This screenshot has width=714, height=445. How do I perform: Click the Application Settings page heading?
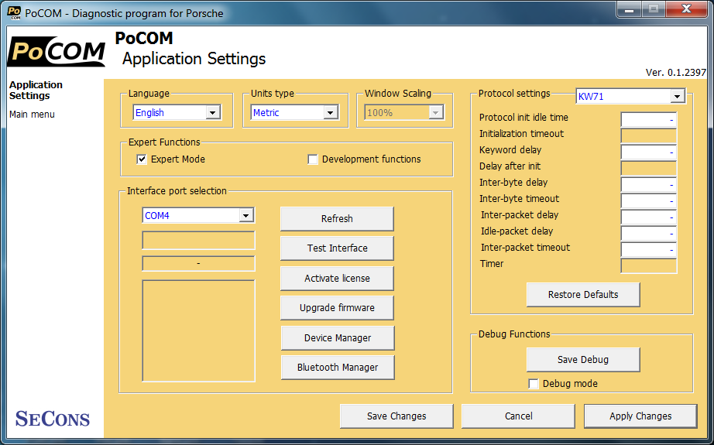(194, 59)
